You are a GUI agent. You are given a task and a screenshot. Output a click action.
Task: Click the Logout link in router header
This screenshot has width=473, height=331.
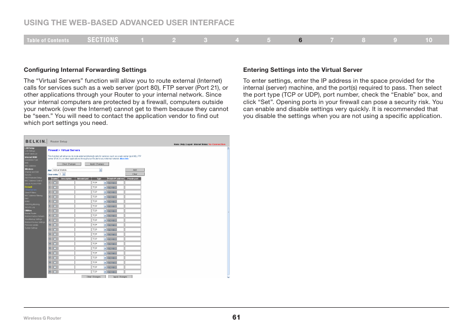coord(189,144)
